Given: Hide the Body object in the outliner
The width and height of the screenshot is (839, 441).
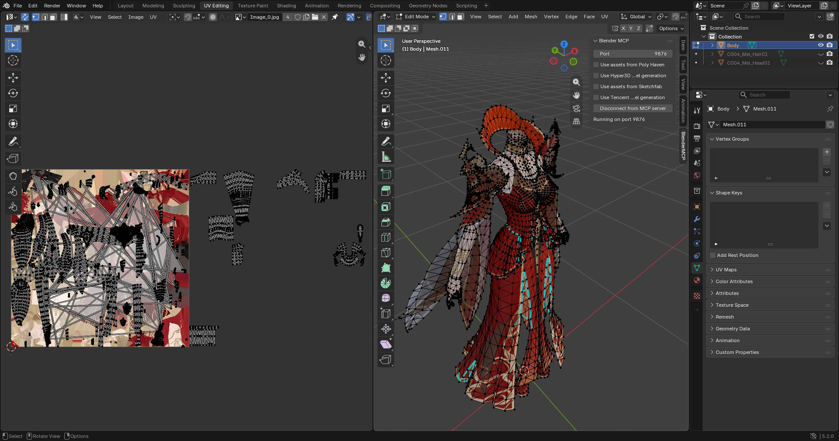Looking at the screenshot, I should pos(821,45).
